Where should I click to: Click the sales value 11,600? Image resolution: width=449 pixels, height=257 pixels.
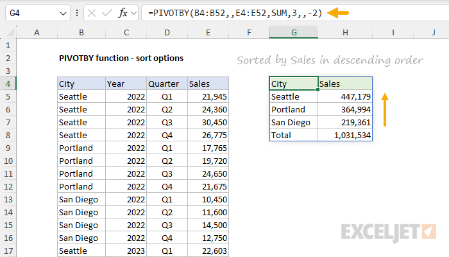point(208,212)
